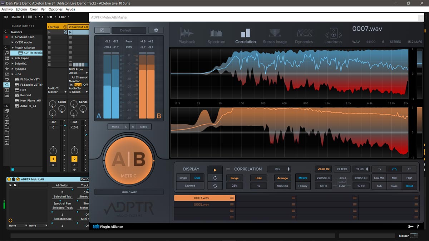Open the Plot dropdown
Image resolution: width=429 pixels, height=241 pixels.
coord(280,169)
